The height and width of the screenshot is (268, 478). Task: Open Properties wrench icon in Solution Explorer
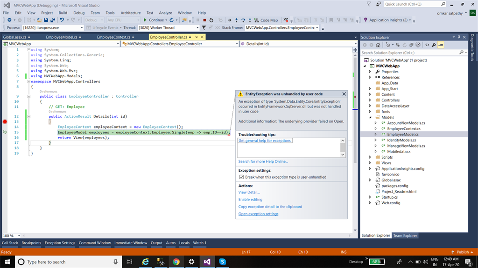pyautogui.click(x=434, y=45)
